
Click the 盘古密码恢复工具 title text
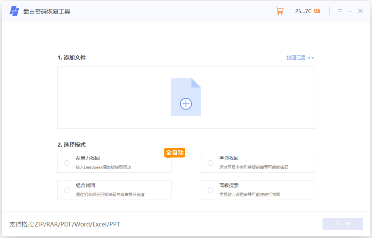(47, 12)
